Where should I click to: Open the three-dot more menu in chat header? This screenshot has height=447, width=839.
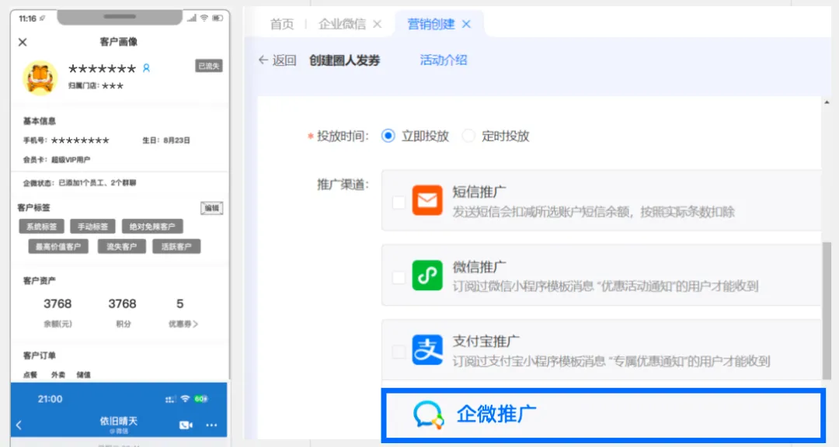pyautogui.click(x=211, y=424)
